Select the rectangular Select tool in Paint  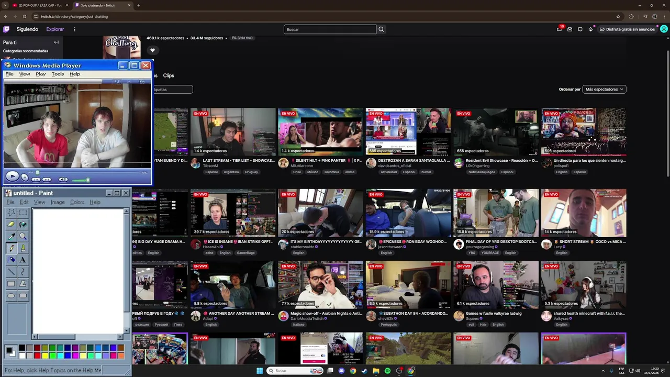click(x=23, y=213)
